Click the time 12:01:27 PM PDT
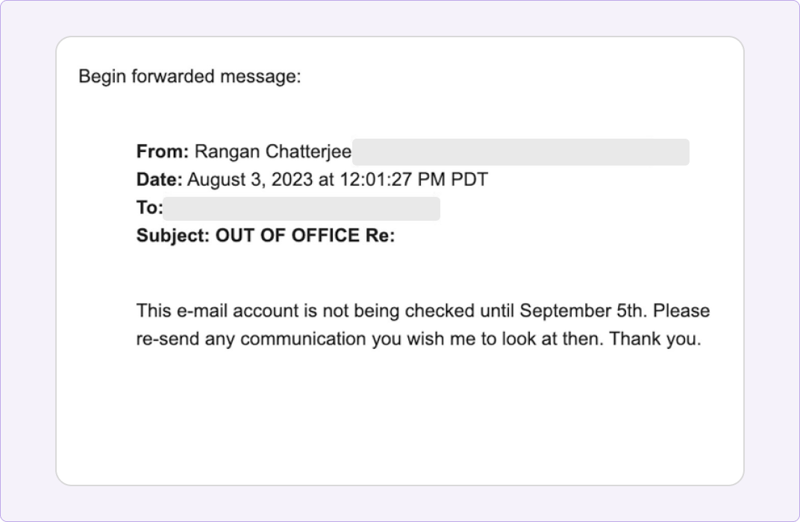 pyautogui.click(x=413, y=180)
